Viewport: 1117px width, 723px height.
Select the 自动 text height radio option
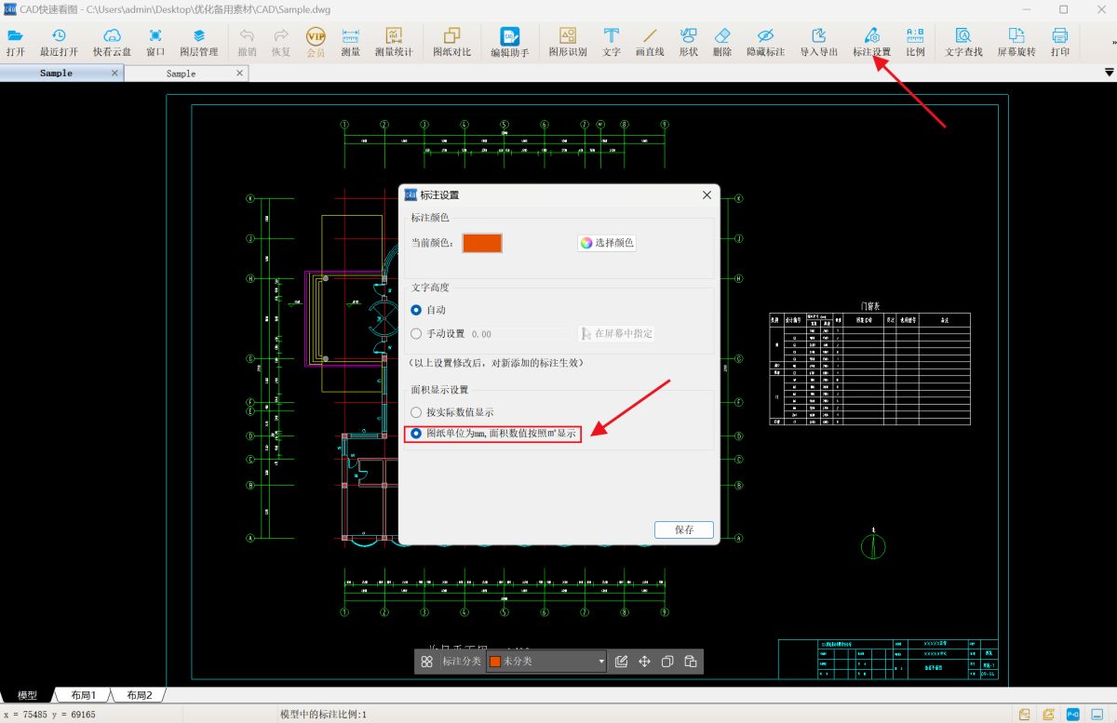click(x=428, y=310)
